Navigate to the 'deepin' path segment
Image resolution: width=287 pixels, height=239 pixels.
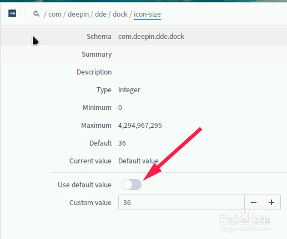[x=78, y=14]
